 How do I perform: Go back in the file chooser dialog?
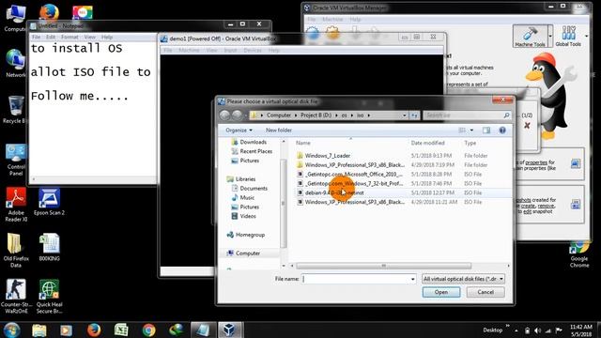pos(225,115)
